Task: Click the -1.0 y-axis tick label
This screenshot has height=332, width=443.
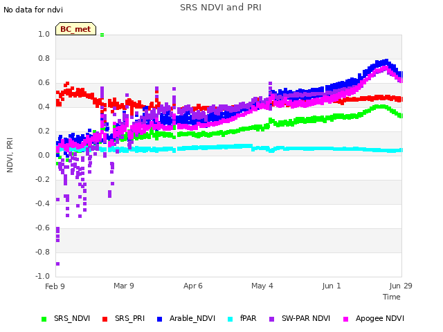Action: [x=42, y=276]
